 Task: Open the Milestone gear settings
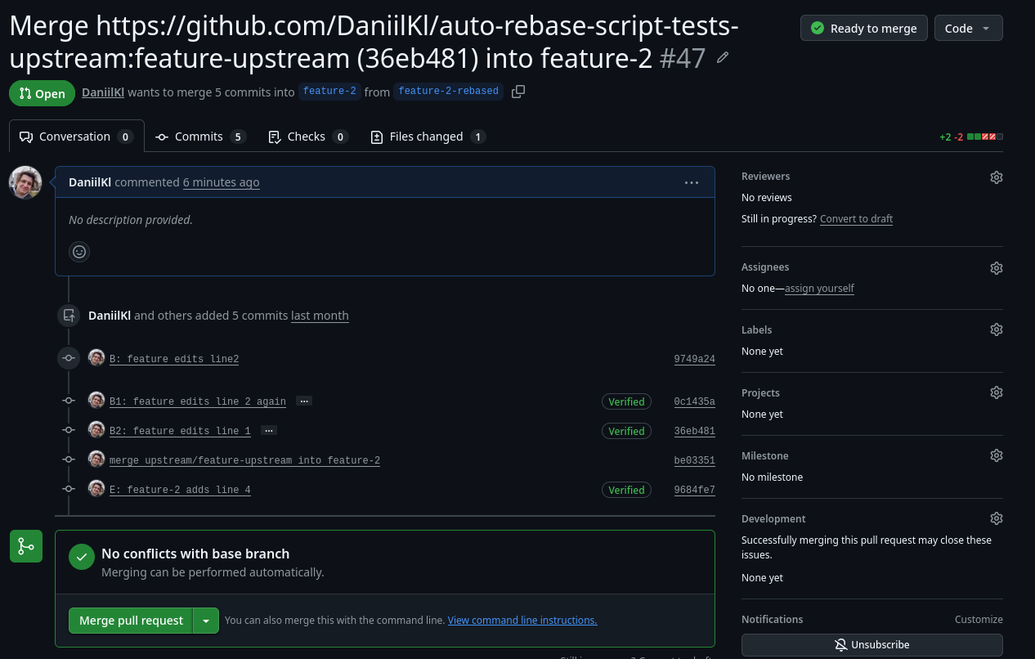coord(996,455)
